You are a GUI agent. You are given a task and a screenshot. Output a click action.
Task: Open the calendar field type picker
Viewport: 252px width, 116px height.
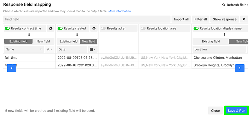point(93,49)
